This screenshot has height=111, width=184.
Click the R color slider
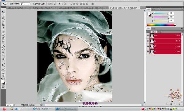161,13
